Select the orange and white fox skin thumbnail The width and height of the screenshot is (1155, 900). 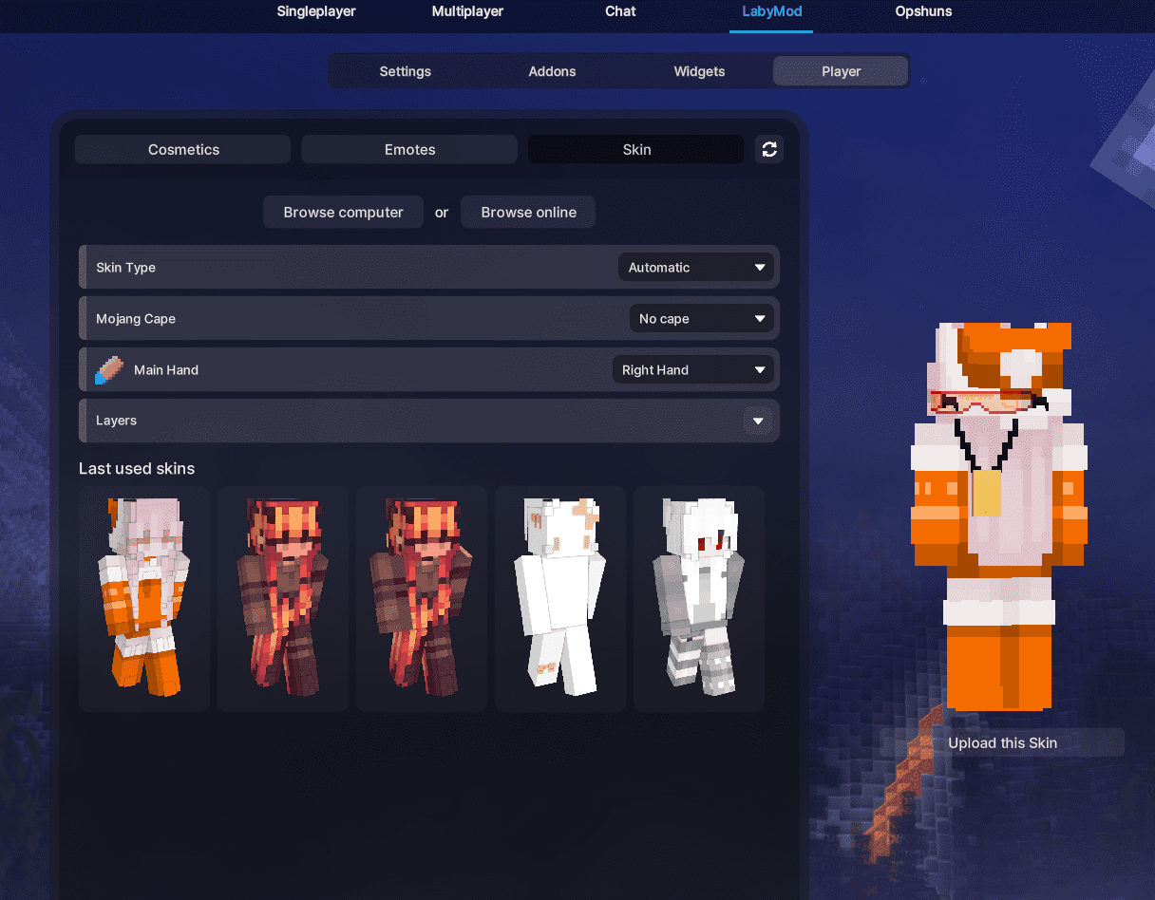point(144,599)
